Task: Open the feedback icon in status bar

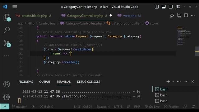Action: [185, 106]
